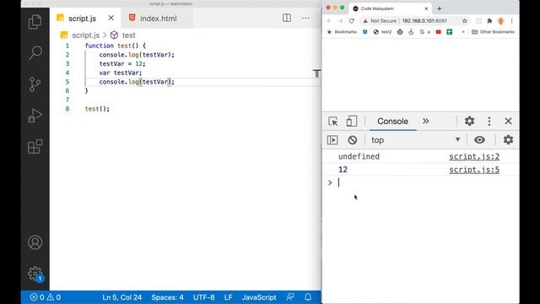The height and width of the screenshot is (304, 540).
Task: Click script.js in the breadcrumb
Action: coord(85,35)
